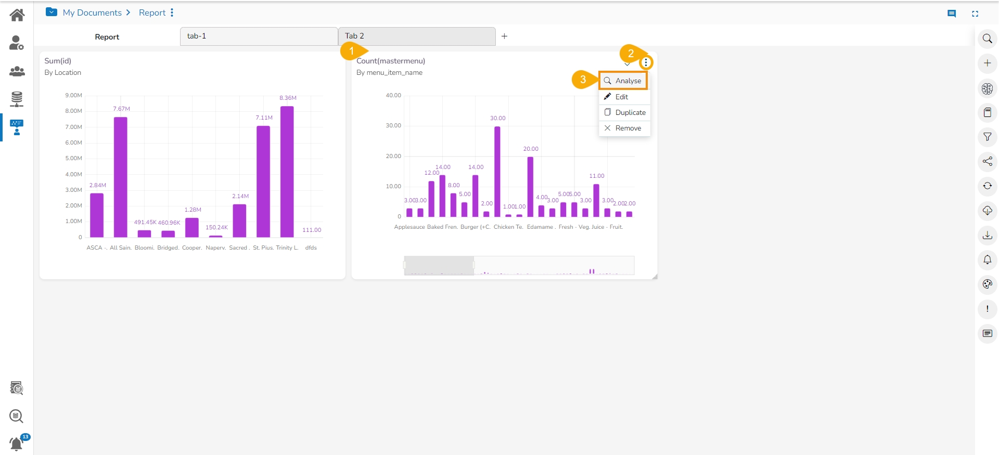This screenshot has height=455, width=999.
Task: Click resize handle at Count(mastermenu) chart corner
Action: tap(655, 277)
